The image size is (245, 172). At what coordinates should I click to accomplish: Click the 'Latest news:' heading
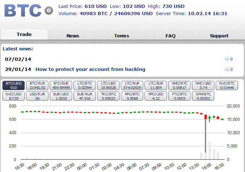point(18,49)
